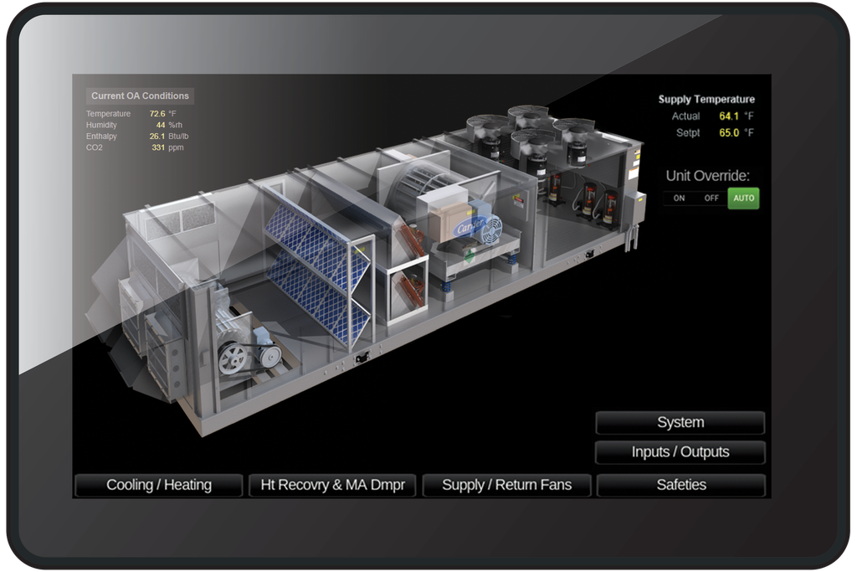
Task: Click the Current OA Conditions header
Action: [x=140, y=96]
